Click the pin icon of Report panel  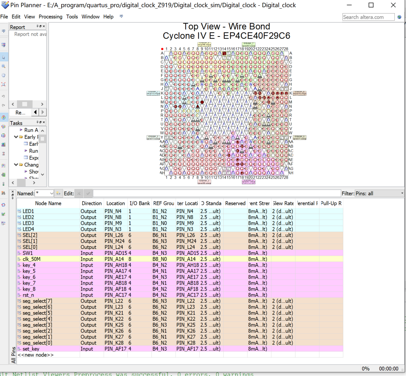(38, 27)
